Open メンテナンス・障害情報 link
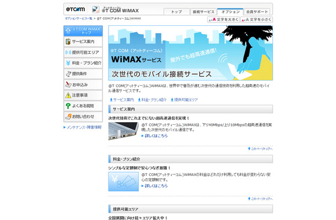The height and width of the screenshot is (220, 336). tap(83, 128)
